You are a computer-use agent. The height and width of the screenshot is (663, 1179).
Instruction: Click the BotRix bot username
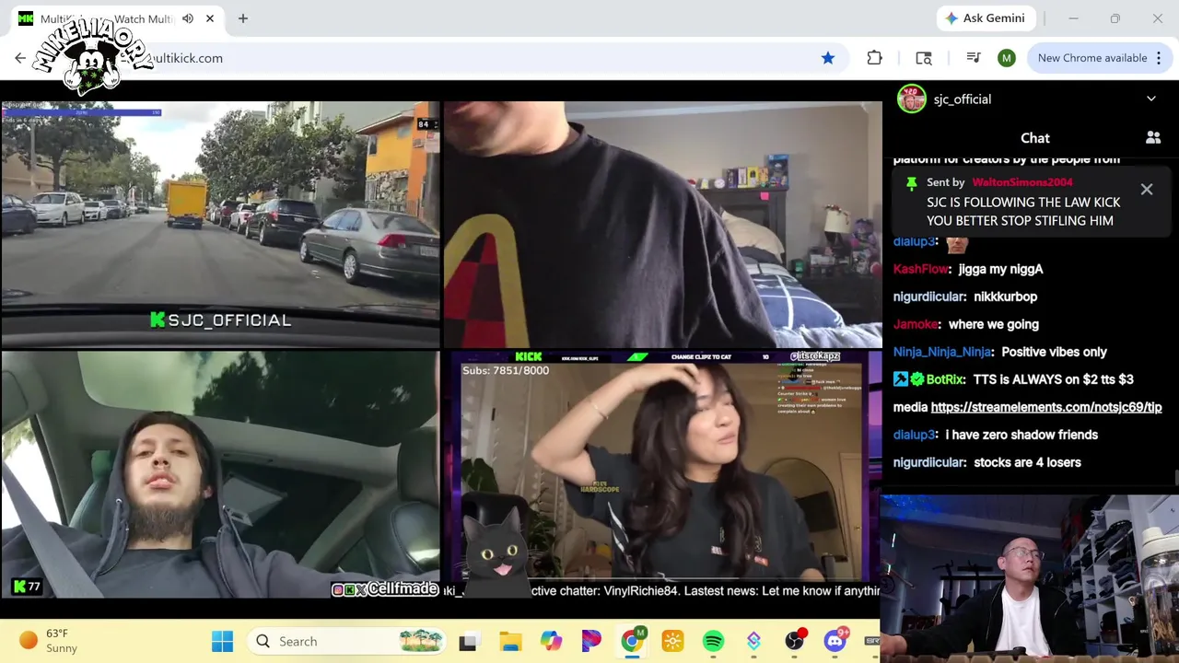pyautogui.click(x=945, y=379)
